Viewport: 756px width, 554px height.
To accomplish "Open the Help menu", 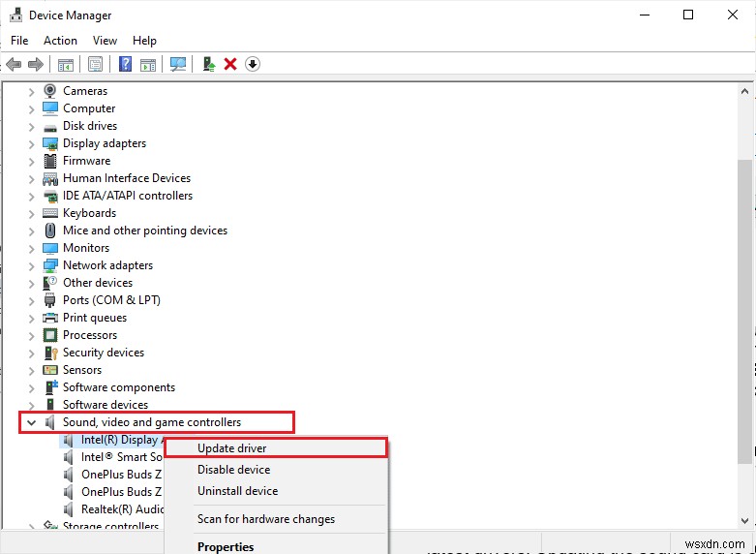I will [x=144, y=41].
